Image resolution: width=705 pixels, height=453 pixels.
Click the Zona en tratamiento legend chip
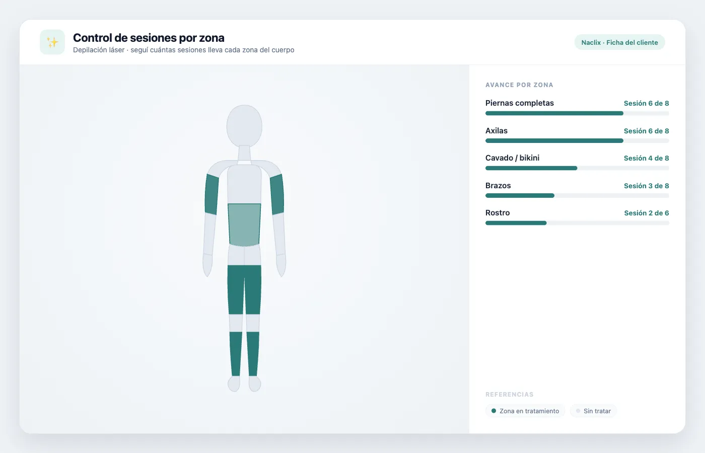(x=525, y=411)
